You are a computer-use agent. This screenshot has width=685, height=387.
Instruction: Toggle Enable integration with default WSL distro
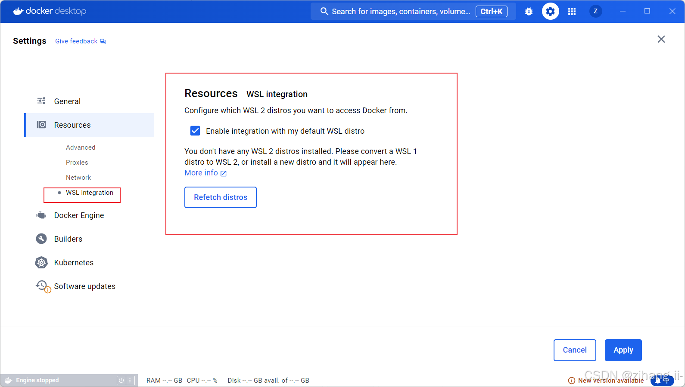[x=195, y=131]
